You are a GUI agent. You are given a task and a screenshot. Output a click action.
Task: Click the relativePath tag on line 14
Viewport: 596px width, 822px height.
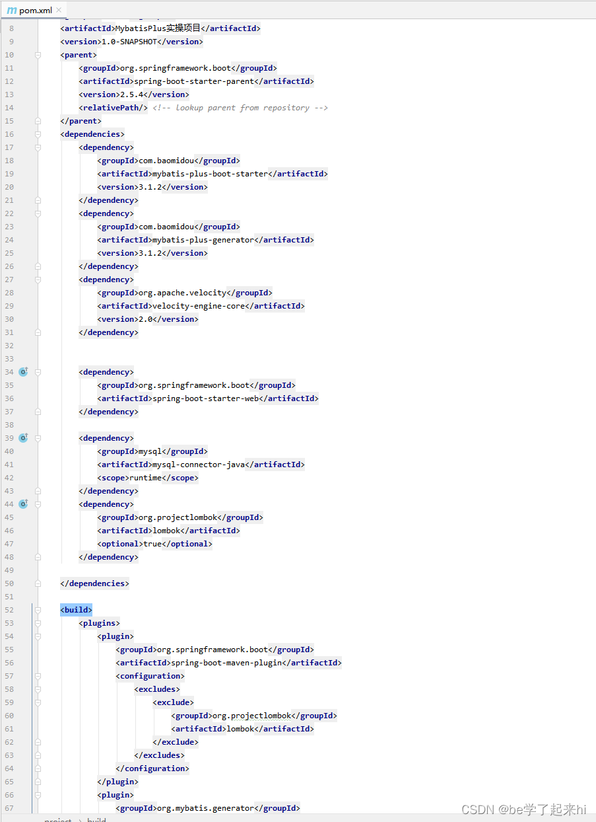click(113, 108)
